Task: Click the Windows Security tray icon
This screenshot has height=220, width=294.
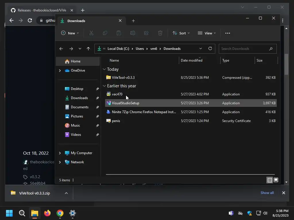Action: [x=249, y=213]
